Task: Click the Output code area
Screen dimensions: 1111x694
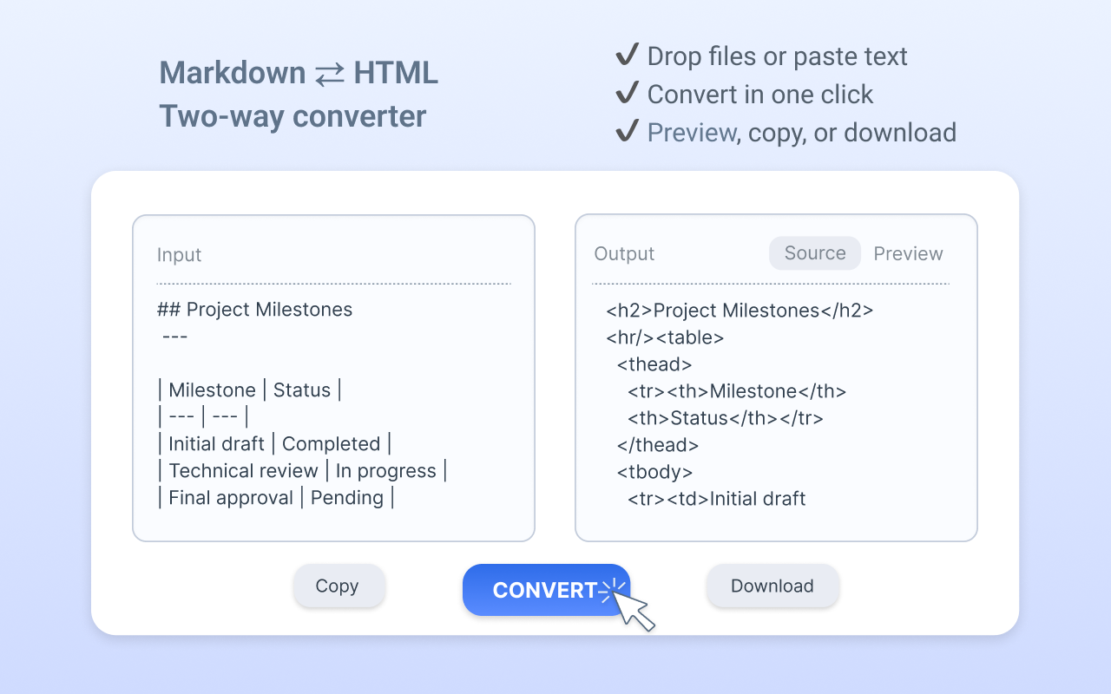Action: point(776,404)
